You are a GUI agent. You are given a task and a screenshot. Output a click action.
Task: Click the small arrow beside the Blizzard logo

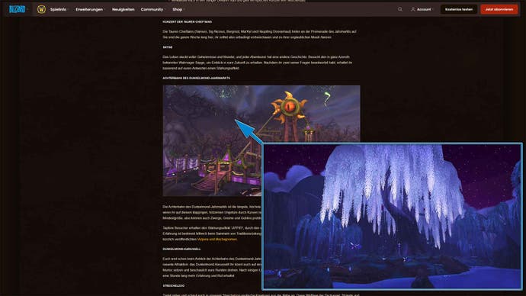click(x=27, y=9)
